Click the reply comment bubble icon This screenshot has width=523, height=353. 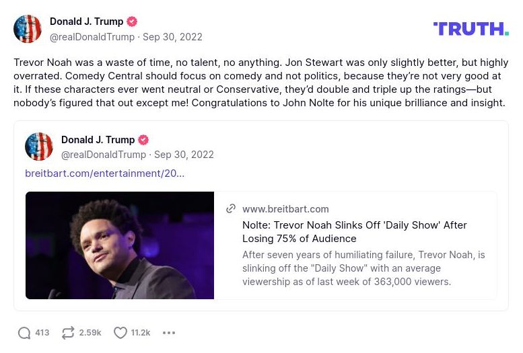point(24,333)
